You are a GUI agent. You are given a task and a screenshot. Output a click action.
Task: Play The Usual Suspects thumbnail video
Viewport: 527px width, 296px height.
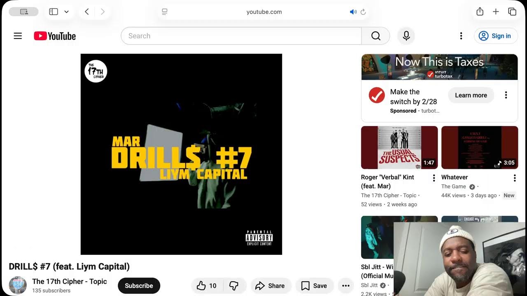[399, 148]
